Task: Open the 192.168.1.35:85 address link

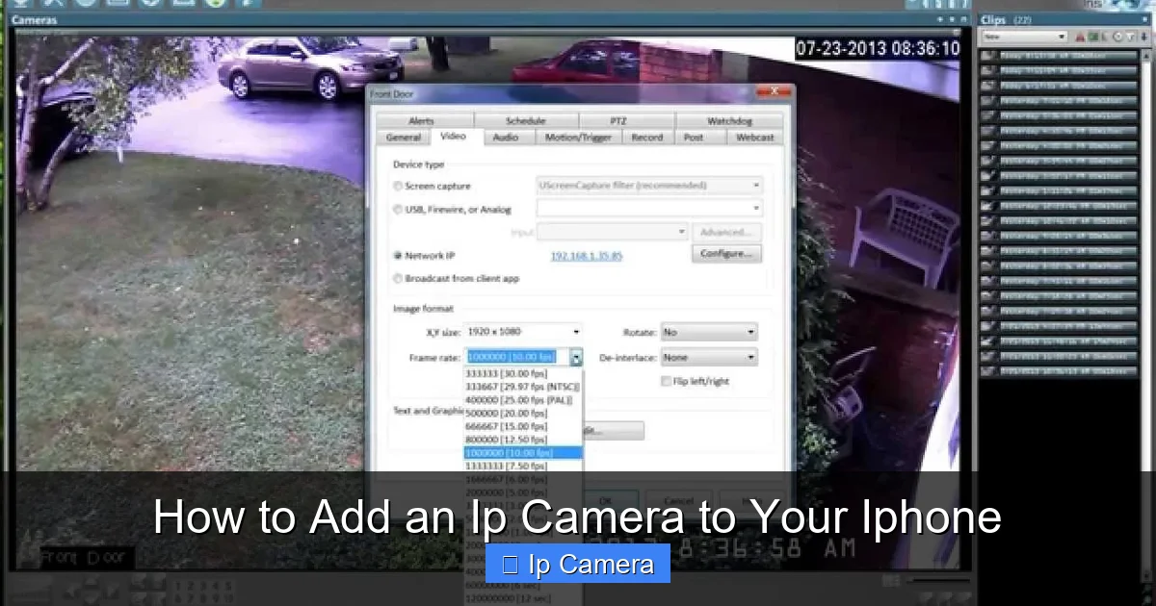Action: coord(586,256)
